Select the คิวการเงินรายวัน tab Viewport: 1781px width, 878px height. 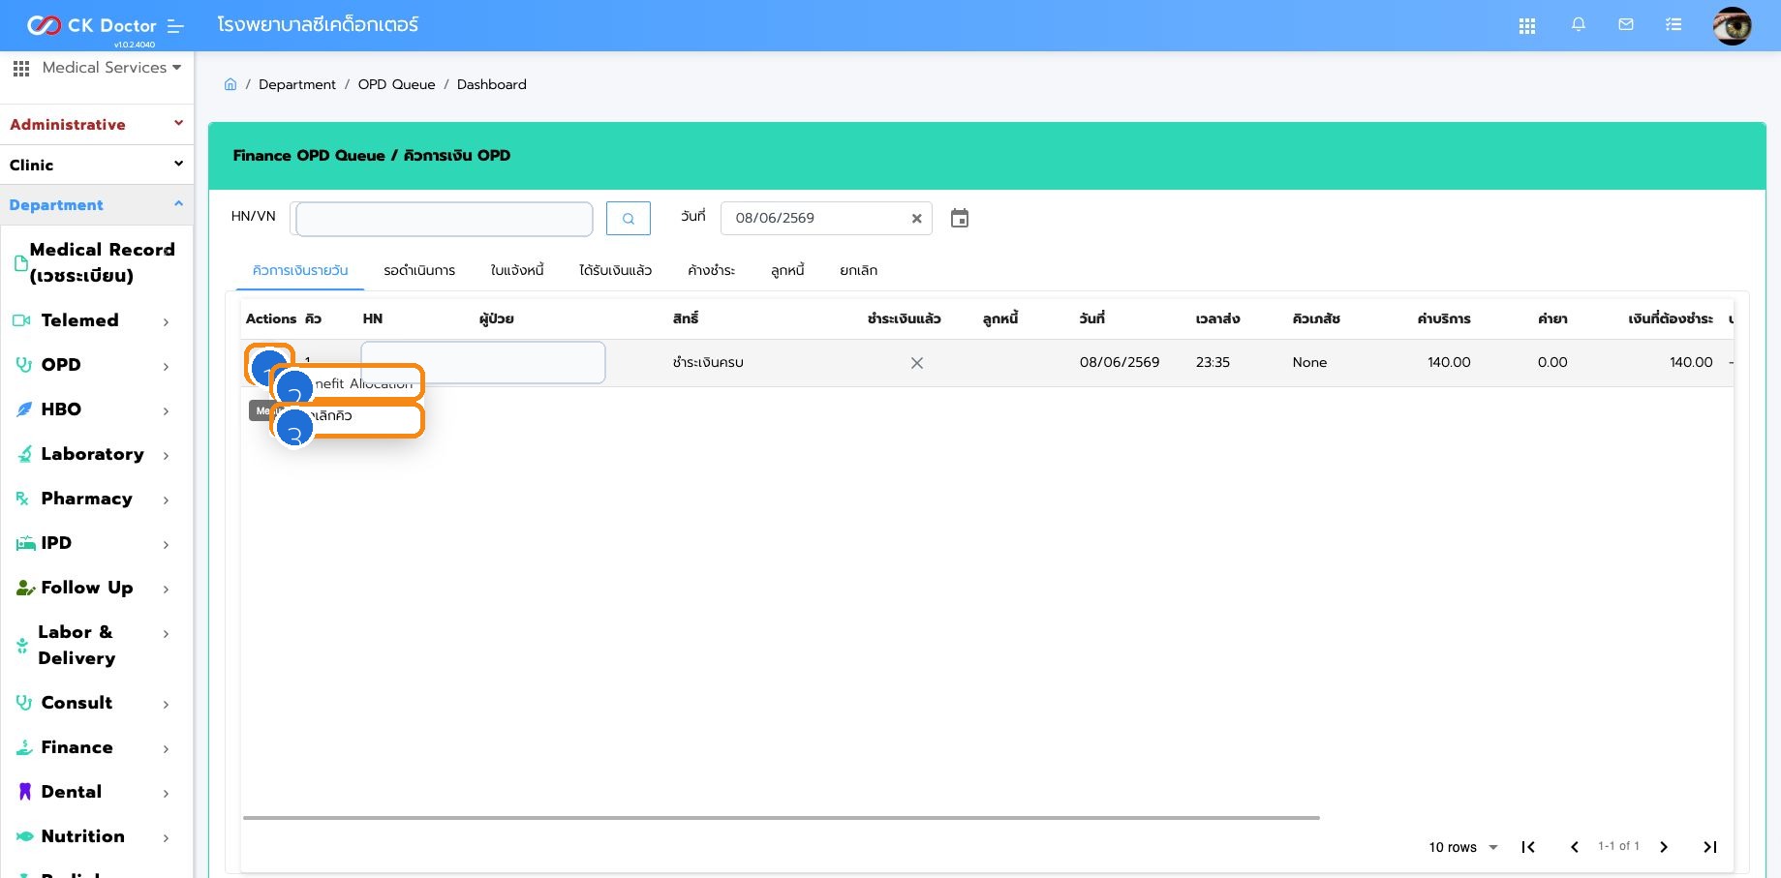click(x=300, y=270)
